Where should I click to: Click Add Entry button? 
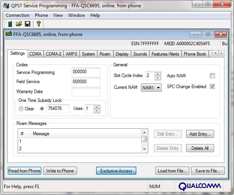(200, 134)
